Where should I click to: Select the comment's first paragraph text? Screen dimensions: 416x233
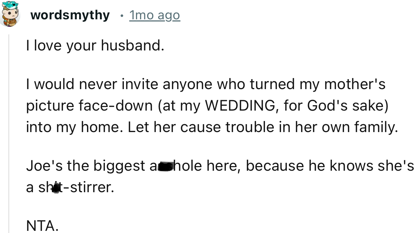pos(95,45)
